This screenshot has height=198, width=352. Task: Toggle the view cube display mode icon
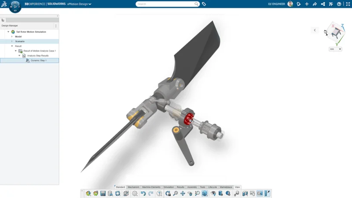click(x=205, y=194)
